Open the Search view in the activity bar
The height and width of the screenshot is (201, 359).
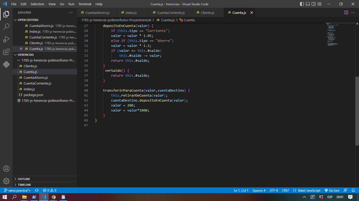coord(6,26)
